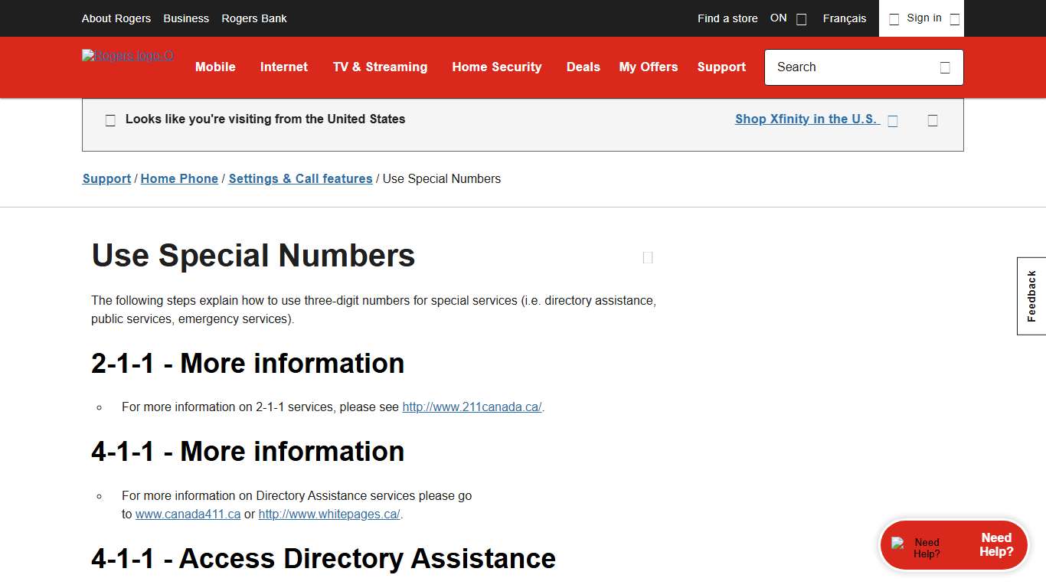Open the Deals menu dropdown
Viewport: 1046px width, 588px height.
tap(583, 67)
